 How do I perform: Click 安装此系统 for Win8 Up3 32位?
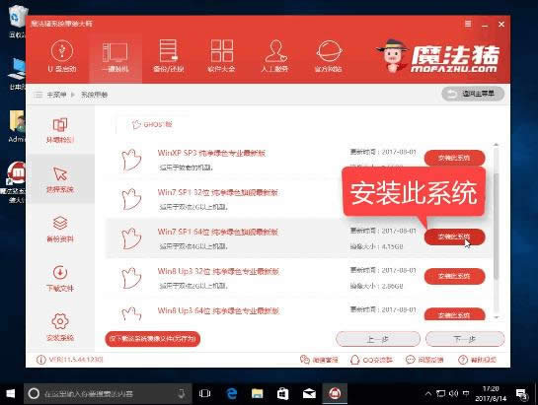point(454,276)
